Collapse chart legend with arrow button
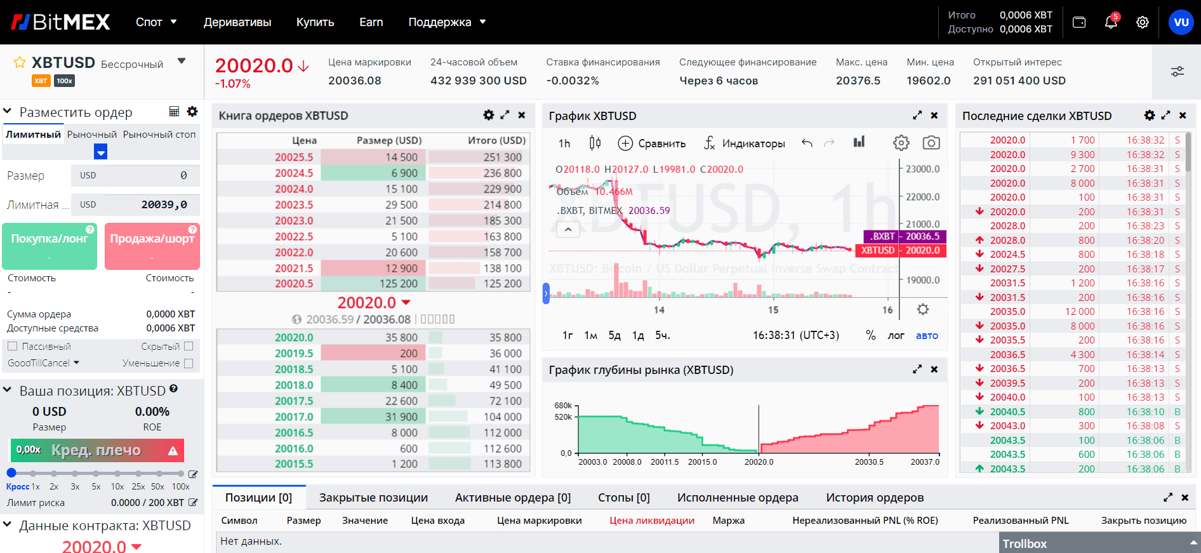 point(568,230)
